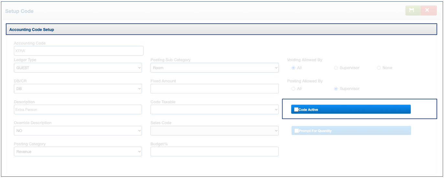Click the Budget% input field
The image size is (444, 178).
[x=214, y=151]
